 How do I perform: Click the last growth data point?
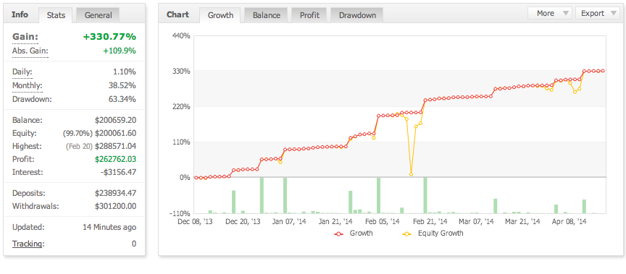click(x=604, y=71)
